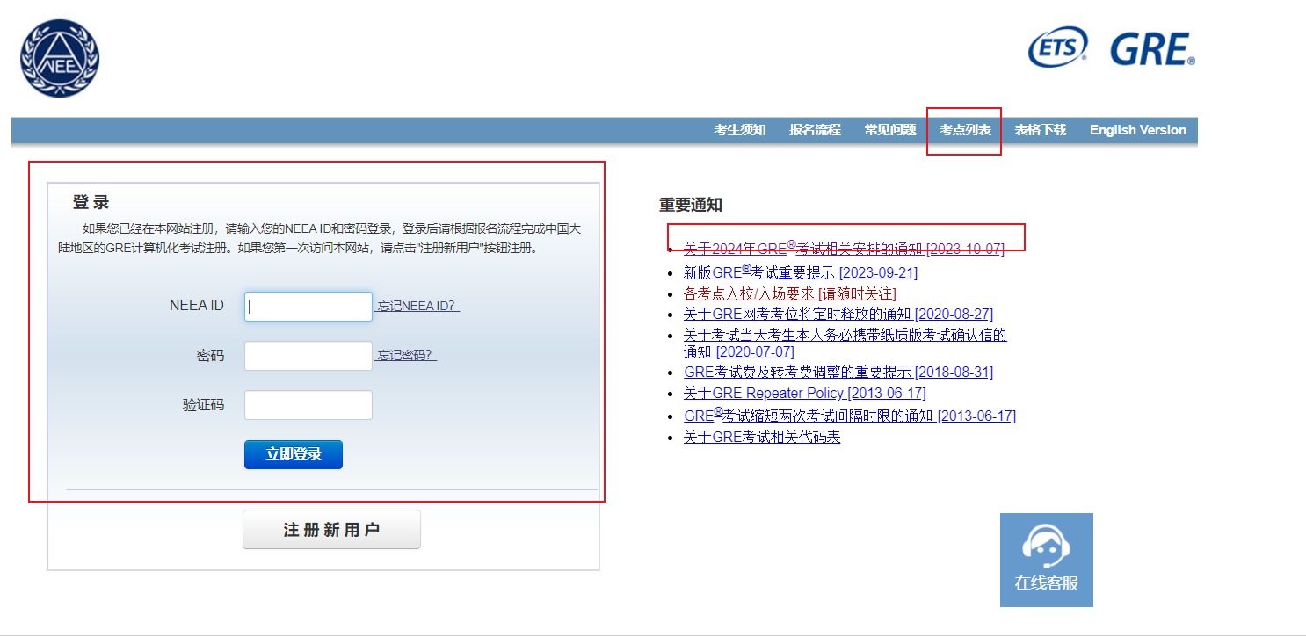Click the 验证码 captcha input field
The height and width of the screenshot is (637, 1306).
[308, 405]
